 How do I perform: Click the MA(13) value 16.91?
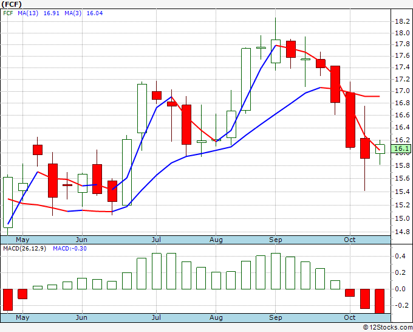[x=52, y=13]
